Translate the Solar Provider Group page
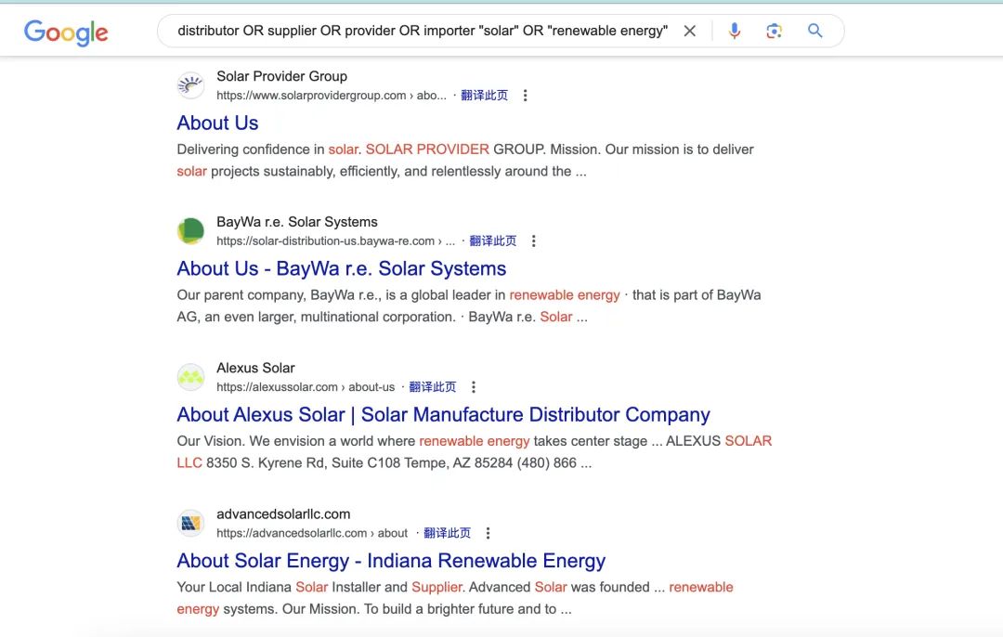This screenshot has height=637, width=1003. 484,96
